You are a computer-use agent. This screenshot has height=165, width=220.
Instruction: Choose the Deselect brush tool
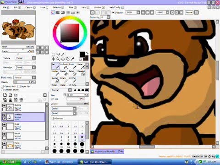pos(81,73)
